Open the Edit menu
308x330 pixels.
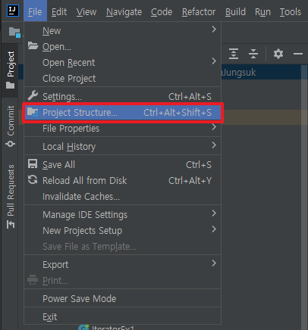coord(59,12)
